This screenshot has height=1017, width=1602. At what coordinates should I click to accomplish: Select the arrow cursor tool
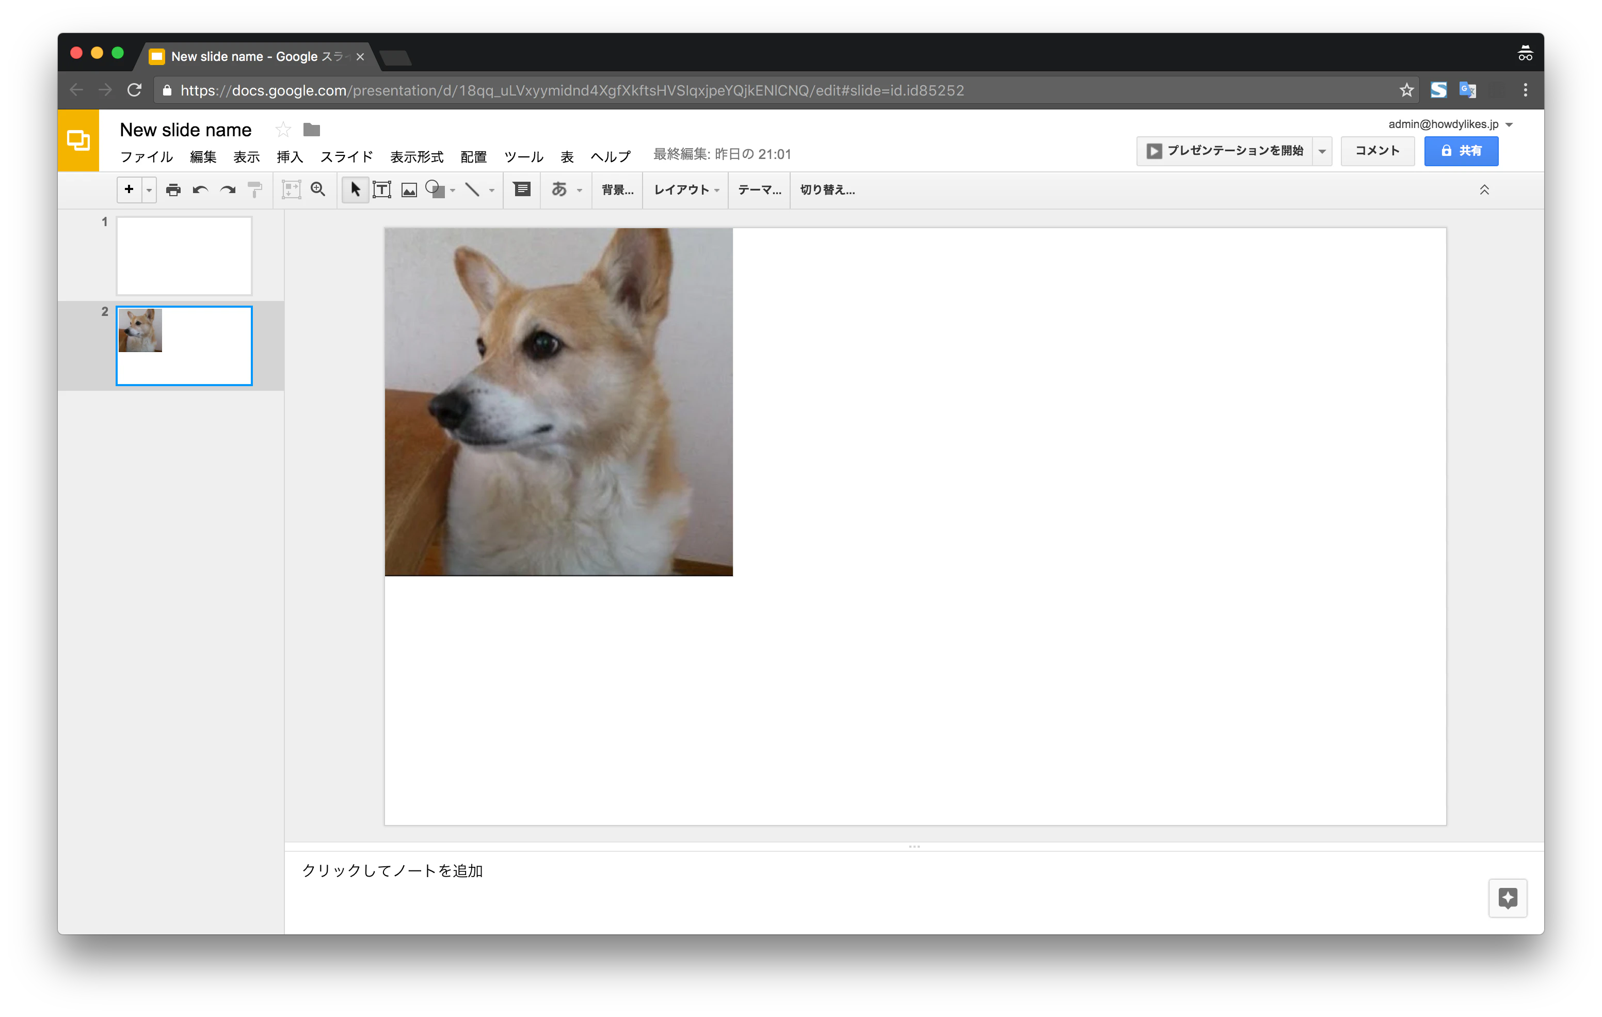(355, 189)
